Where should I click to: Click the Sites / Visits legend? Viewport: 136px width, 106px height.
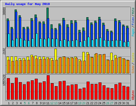point(133,63)
